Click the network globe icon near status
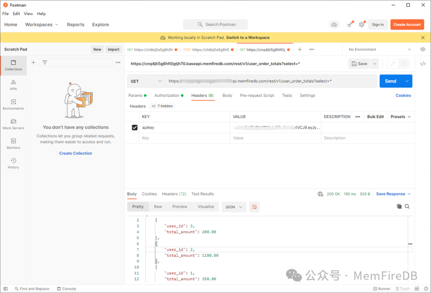 pos(320,194)
